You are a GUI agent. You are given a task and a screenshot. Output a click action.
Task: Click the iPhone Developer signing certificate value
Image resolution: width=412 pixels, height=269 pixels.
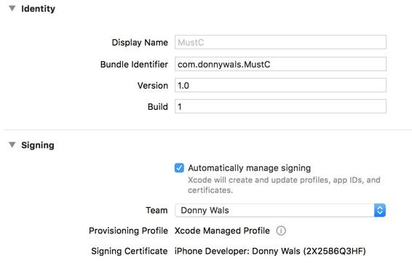[270, 251]
